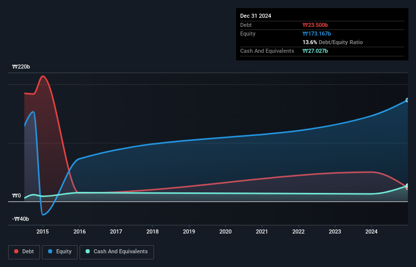This screenshot has width=416, height=267.
Task: Select the blue Equity endpoint marker
Action: pos(407,100)
